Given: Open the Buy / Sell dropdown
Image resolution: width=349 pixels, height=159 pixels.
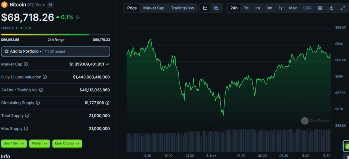Looking at the screenshot, I should tap(14, 144).
